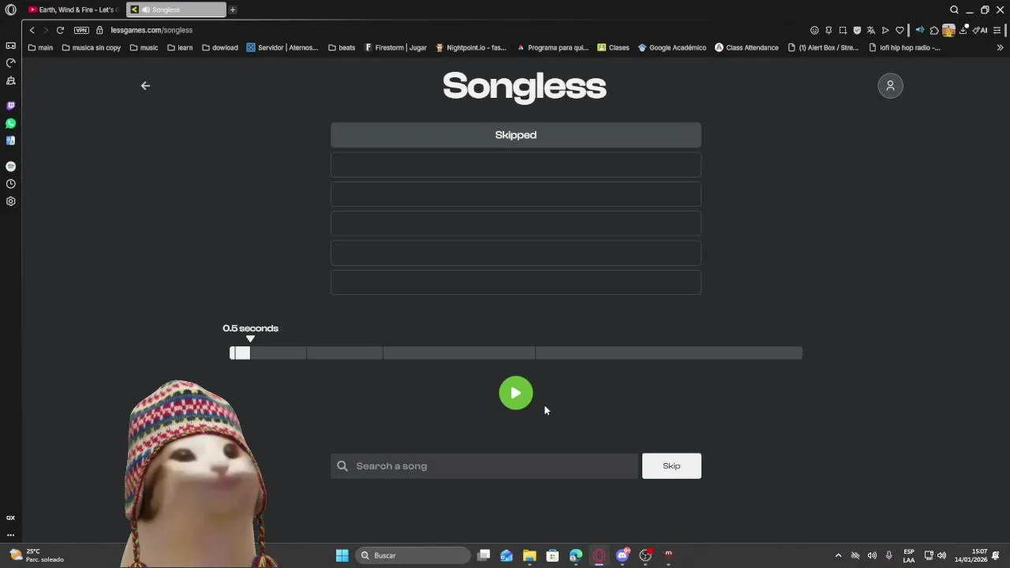Click the Songless title logo

(524, 86)
